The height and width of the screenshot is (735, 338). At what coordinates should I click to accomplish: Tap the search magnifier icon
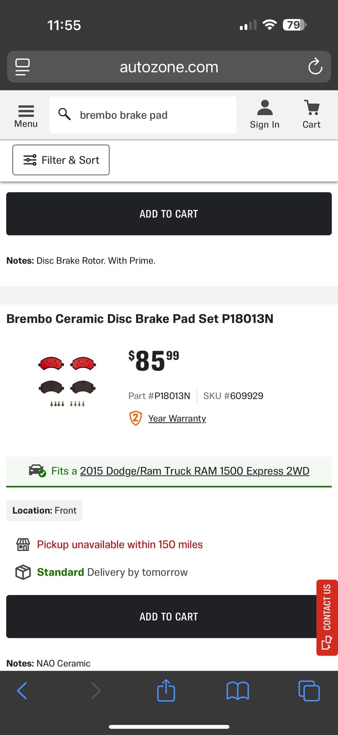(x=64, y=114)
